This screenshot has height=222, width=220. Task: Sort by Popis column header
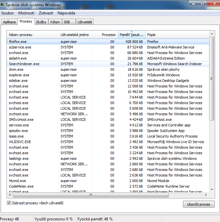pos(177,35)
